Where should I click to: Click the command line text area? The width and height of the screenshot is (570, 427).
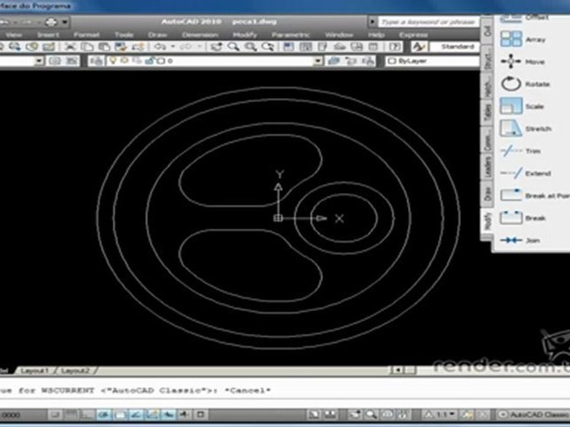point(285,391)
